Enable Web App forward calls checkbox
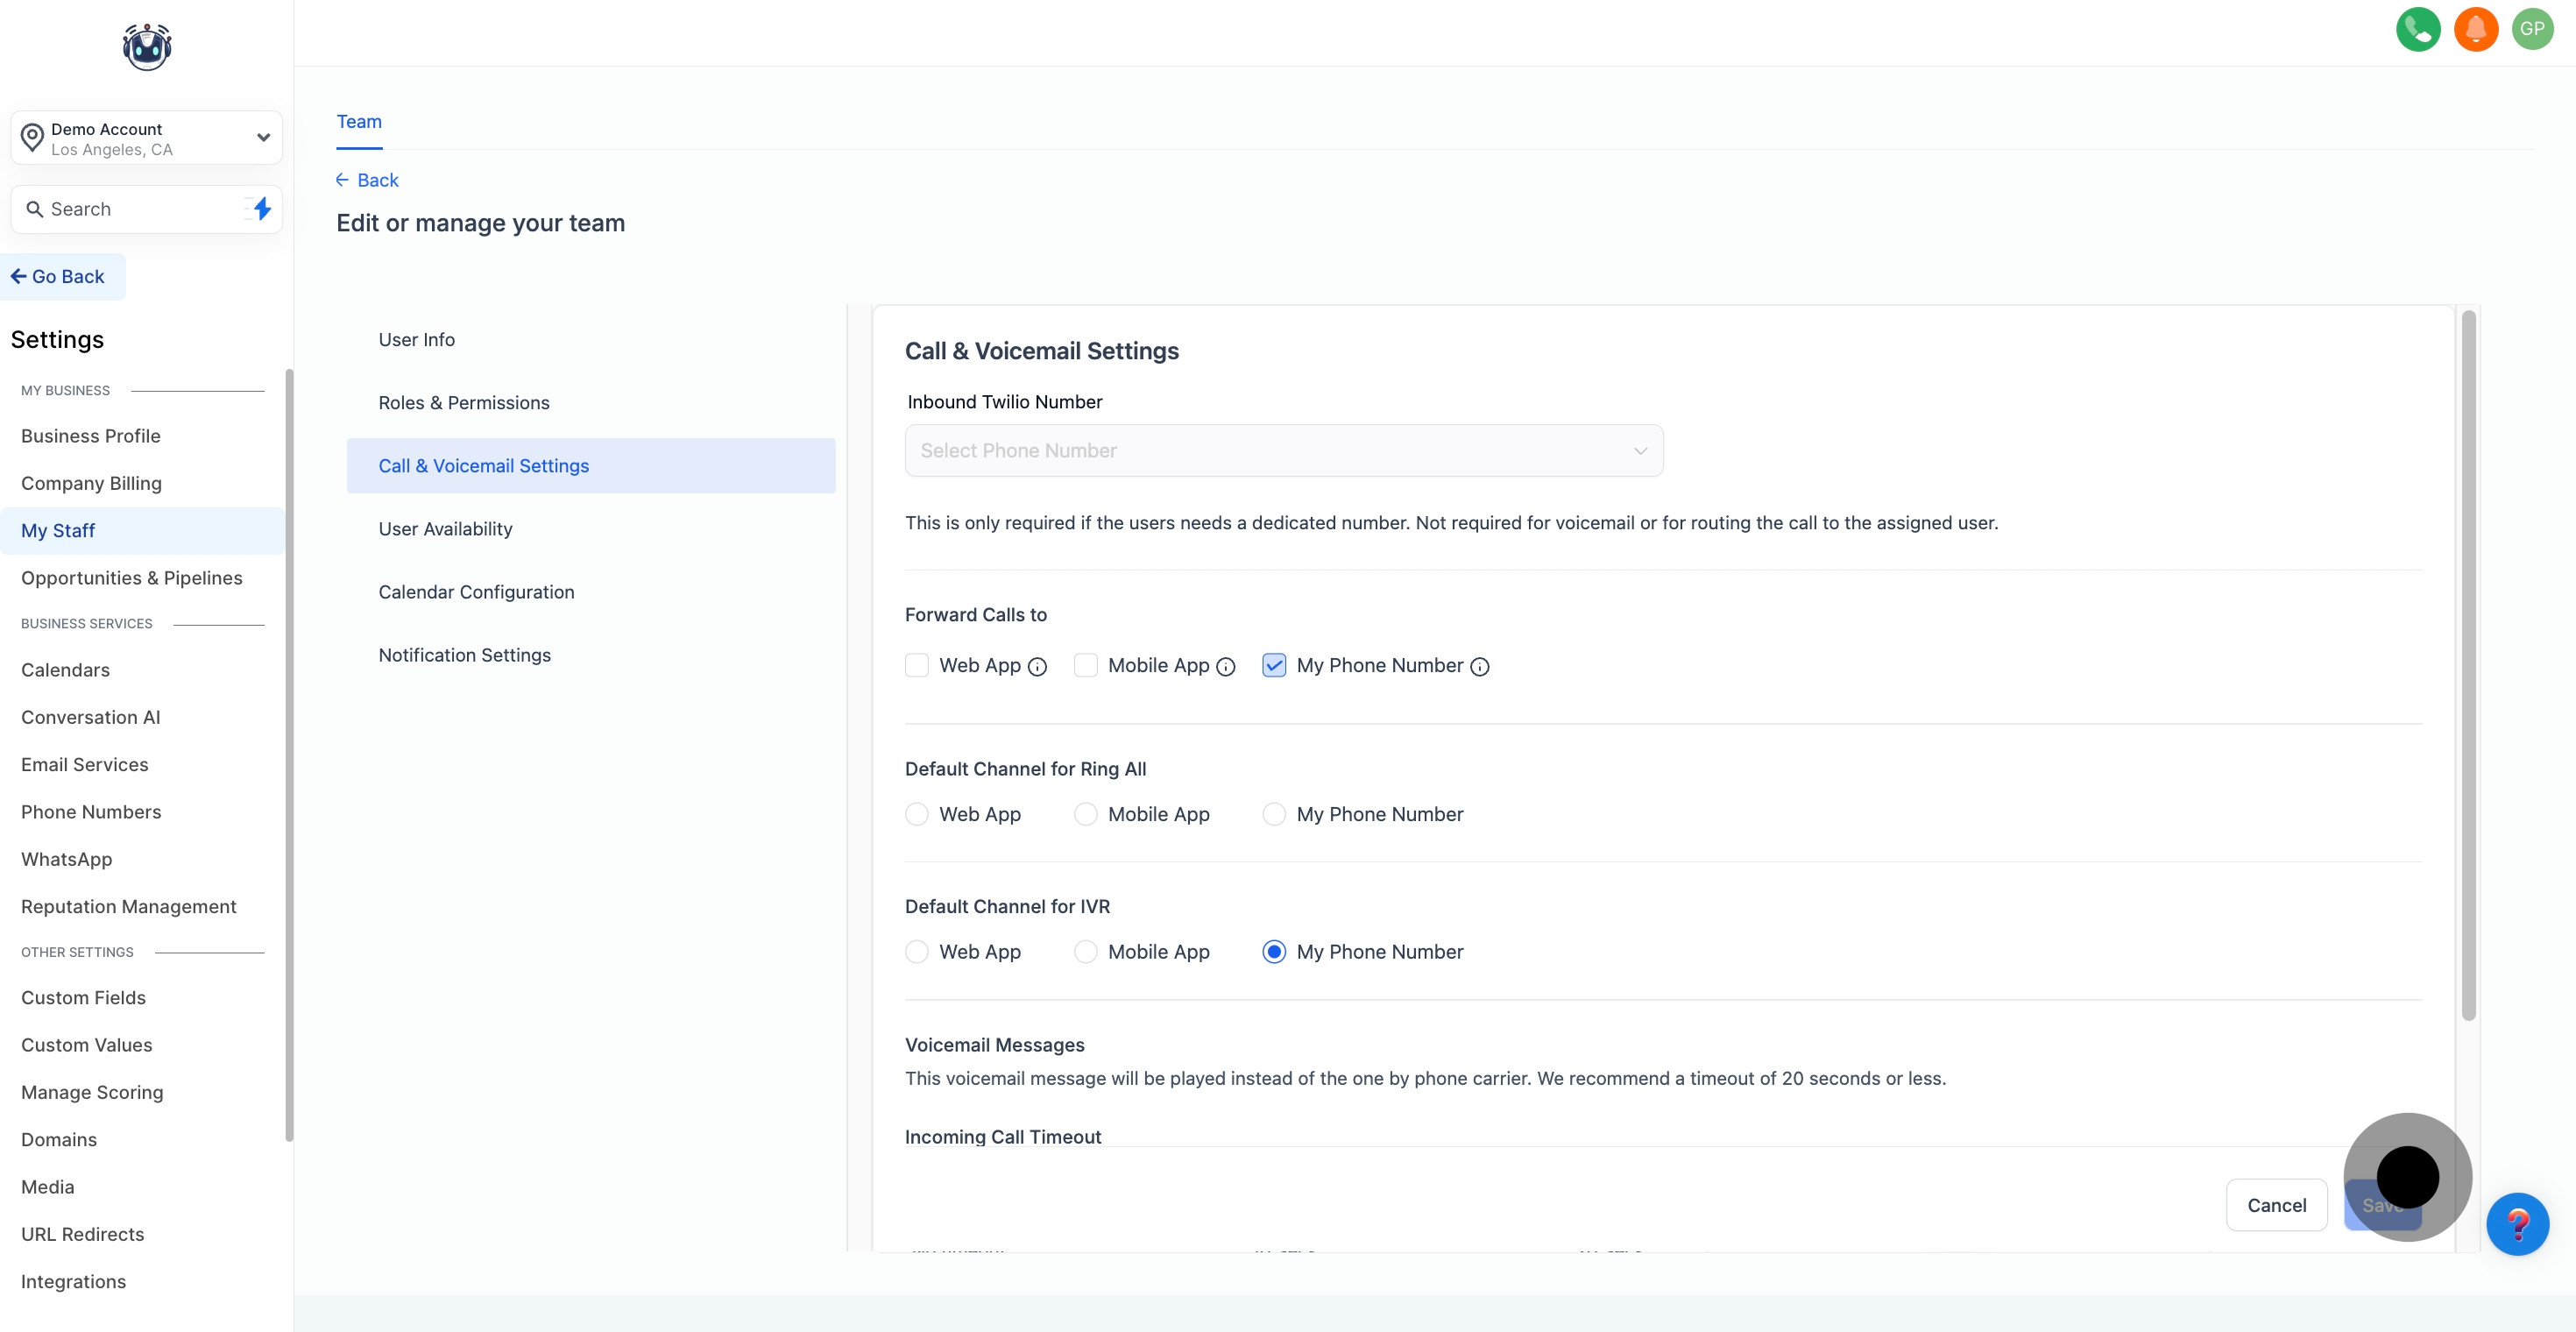The width and height of the screenshot is (2576, 1332). pos(917,666)
